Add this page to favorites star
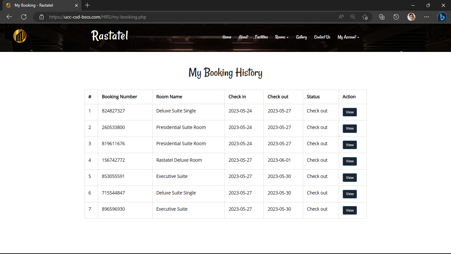451x254 pixels. coord(365,17)
